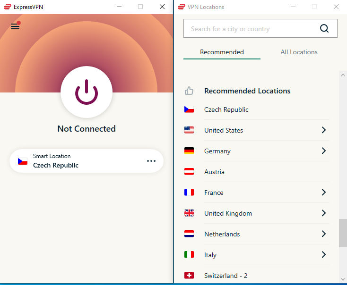Expand the Netherlands locations chevron

coord(323,234)
